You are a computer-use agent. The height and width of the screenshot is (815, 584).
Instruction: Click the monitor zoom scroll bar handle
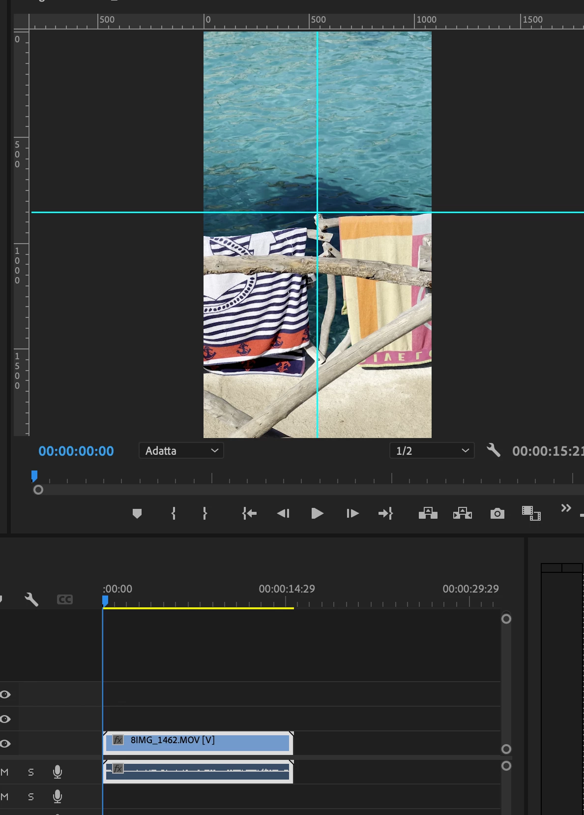[38, 490]
